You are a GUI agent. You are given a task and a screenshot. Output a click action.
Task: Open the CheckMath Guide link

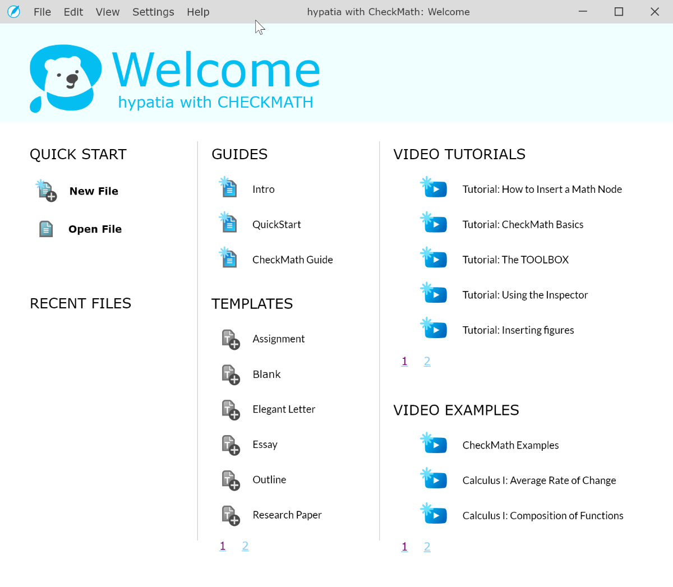[x=293, y=260]
